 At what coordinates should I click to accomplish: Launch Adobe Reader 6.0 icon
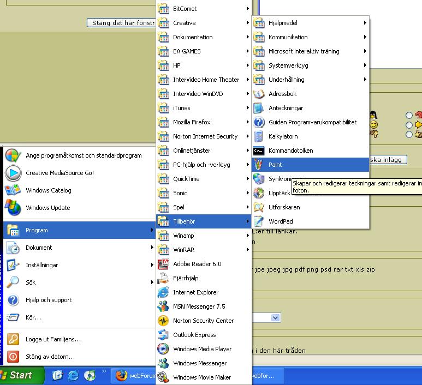pos(163,264)
